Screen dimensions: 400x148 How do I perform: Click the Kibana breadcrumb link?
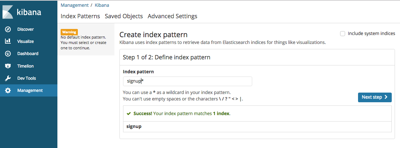[x=102, y=5]
